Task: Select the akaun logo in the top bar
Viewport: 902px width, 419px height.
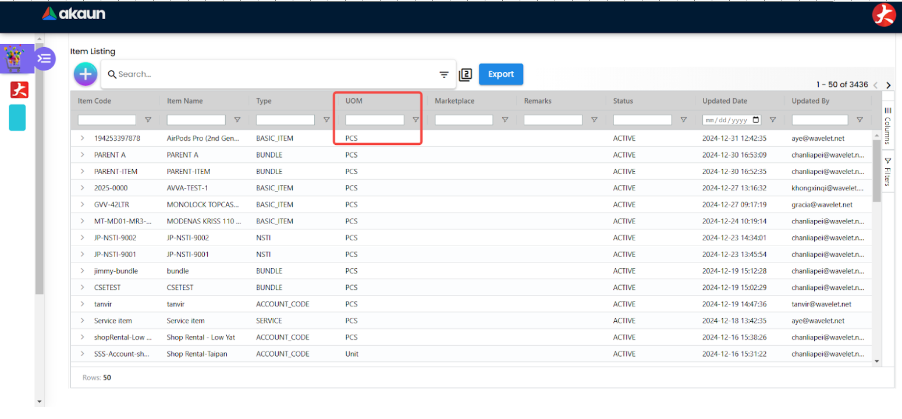Action: click(73, 13)
